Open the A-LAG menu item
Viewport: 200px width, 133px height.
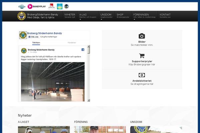tap(88, 16)
